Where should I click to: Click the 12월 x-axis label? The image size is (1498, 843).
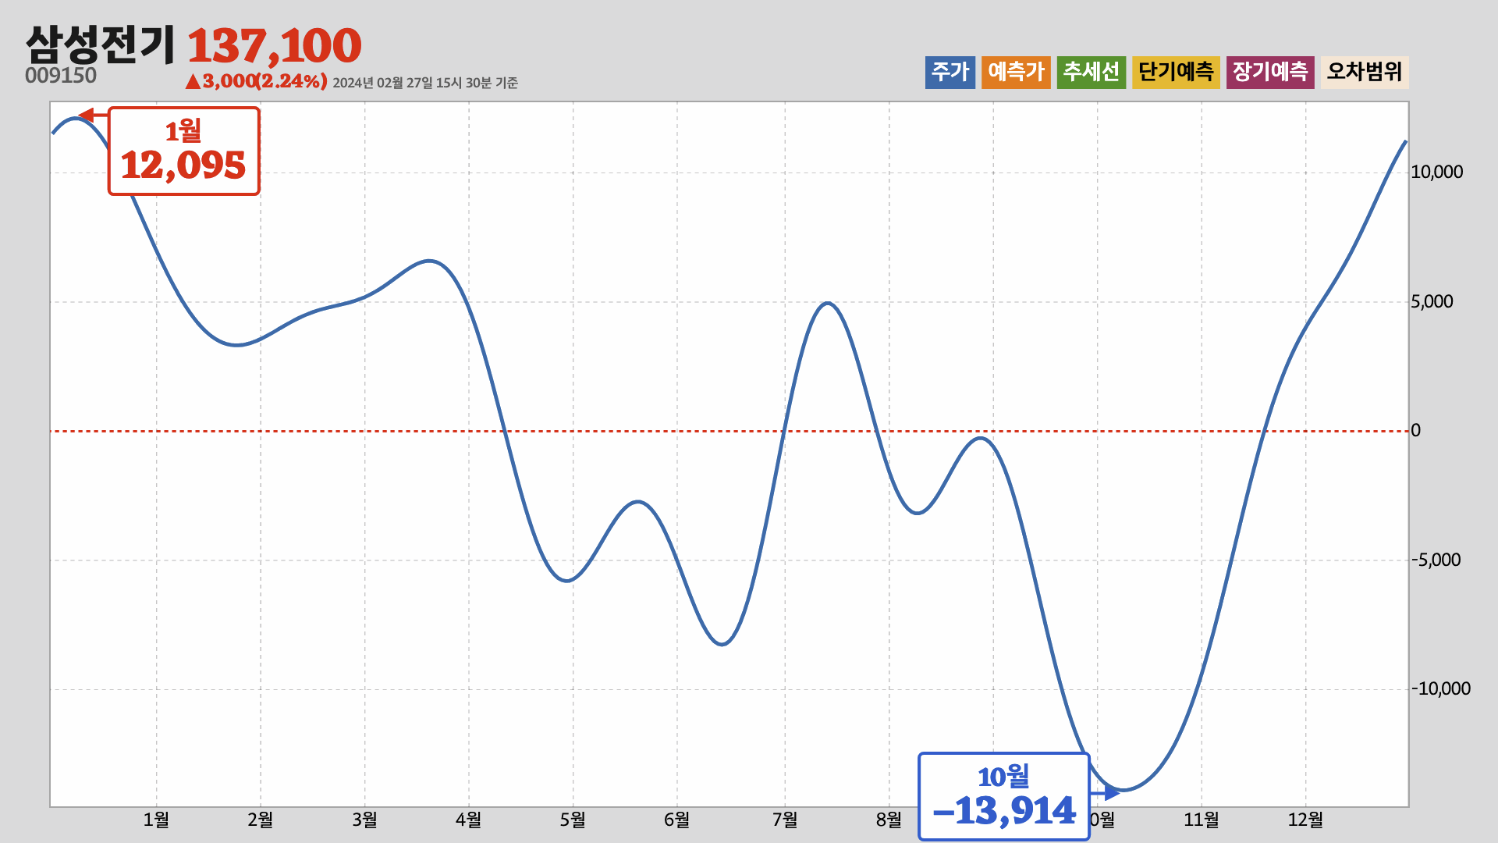click(1305, 820)
